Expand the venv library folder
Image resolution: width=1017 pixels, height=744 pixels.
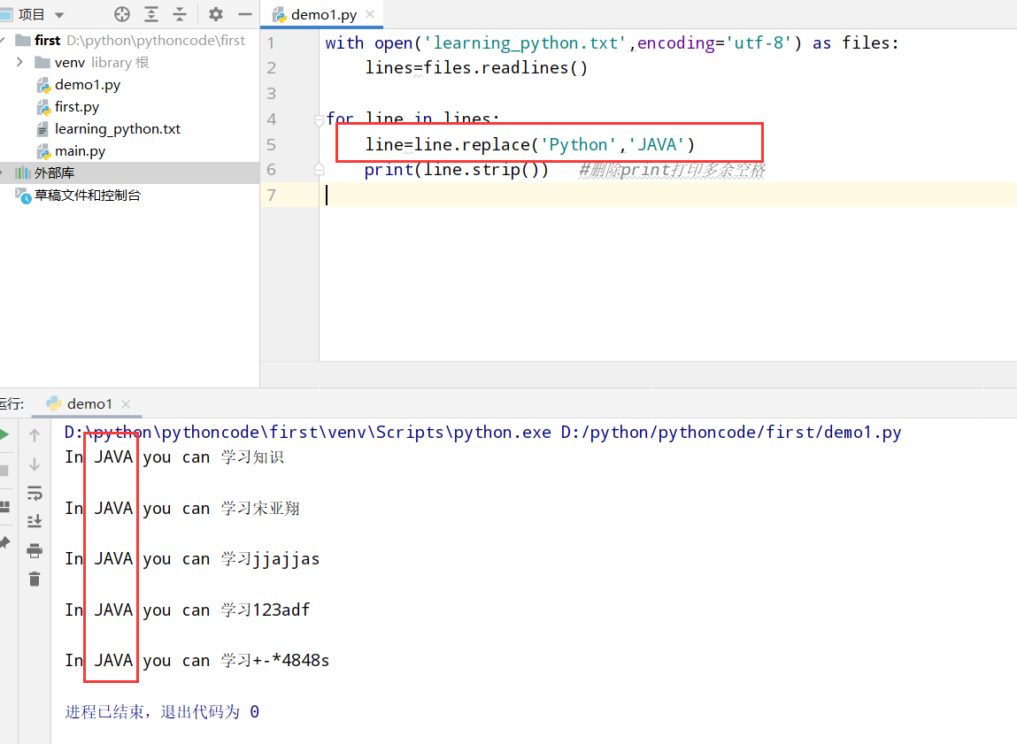(19, 62)
